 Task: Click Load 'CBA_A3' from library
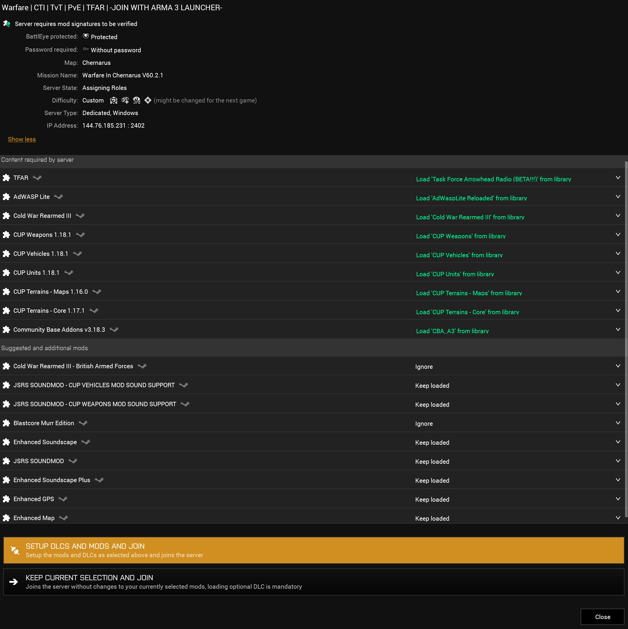452,331
